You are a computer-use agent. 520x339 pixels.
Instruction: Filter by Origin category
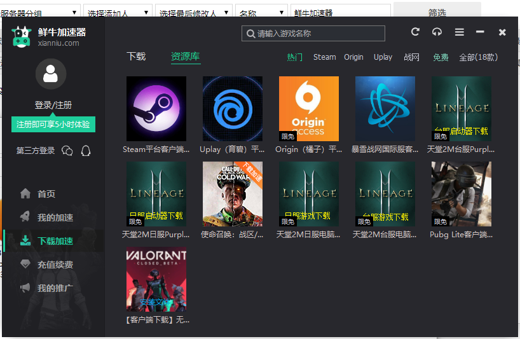(x=353, y=57)
